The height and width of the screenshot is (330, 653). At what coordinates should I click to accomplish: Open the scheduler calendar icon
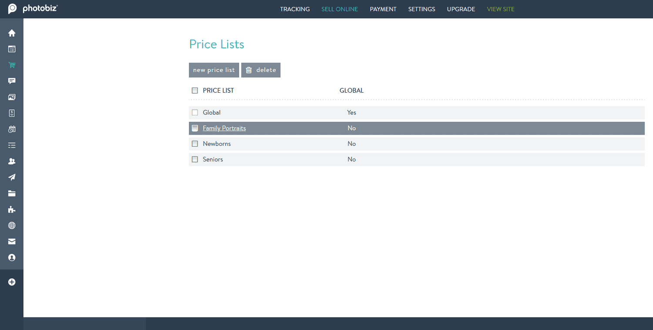(x=12, y=129)
